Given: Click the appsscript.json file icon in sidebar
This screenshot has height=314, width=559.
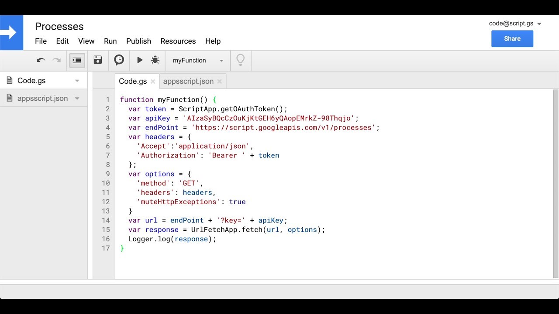Looking at the screenshot, I should pos(9,98).
